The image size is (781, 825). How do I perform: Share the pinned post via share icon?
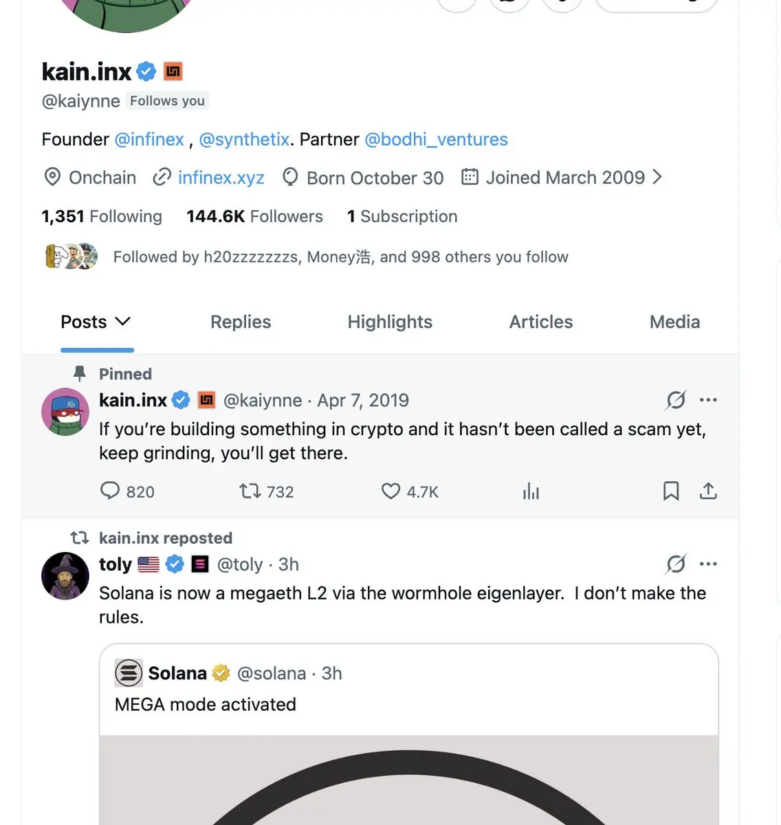tap(708, 491)
